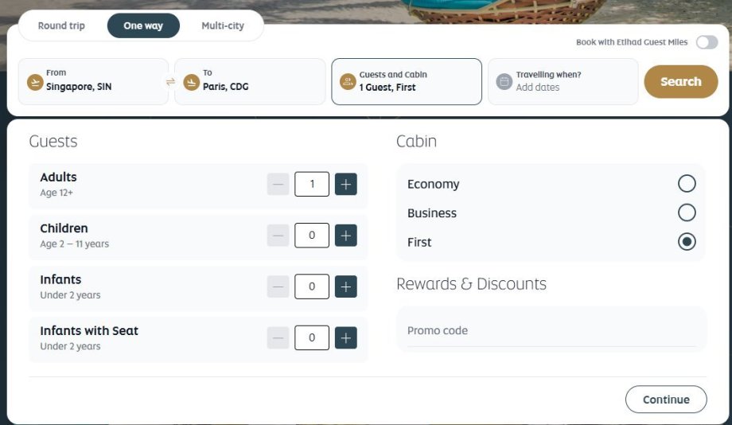Click the swap origin and destination arrows icon

[170, 82]
